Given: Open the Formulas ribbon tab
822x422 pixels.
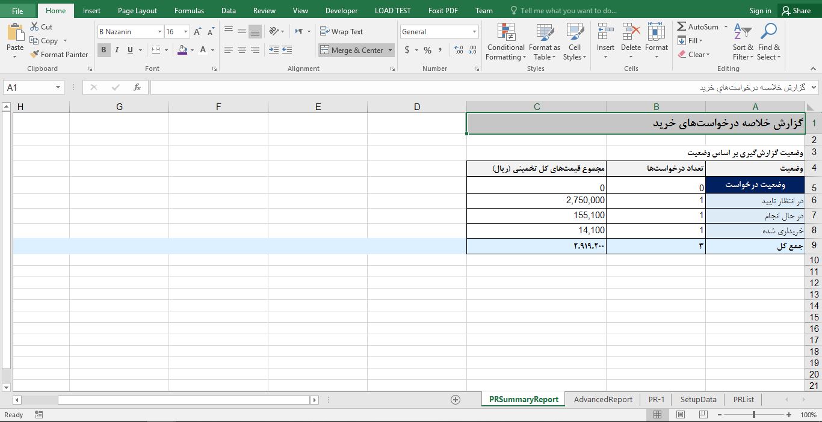Looking at the screenshot, I should (x=189, y=10).
